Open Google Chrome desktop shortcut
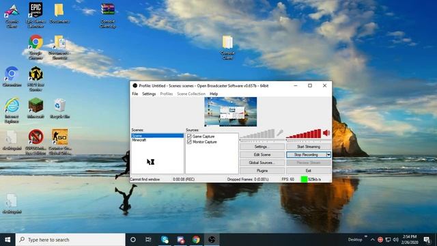437x246 pixels. [x=36, y=47]
